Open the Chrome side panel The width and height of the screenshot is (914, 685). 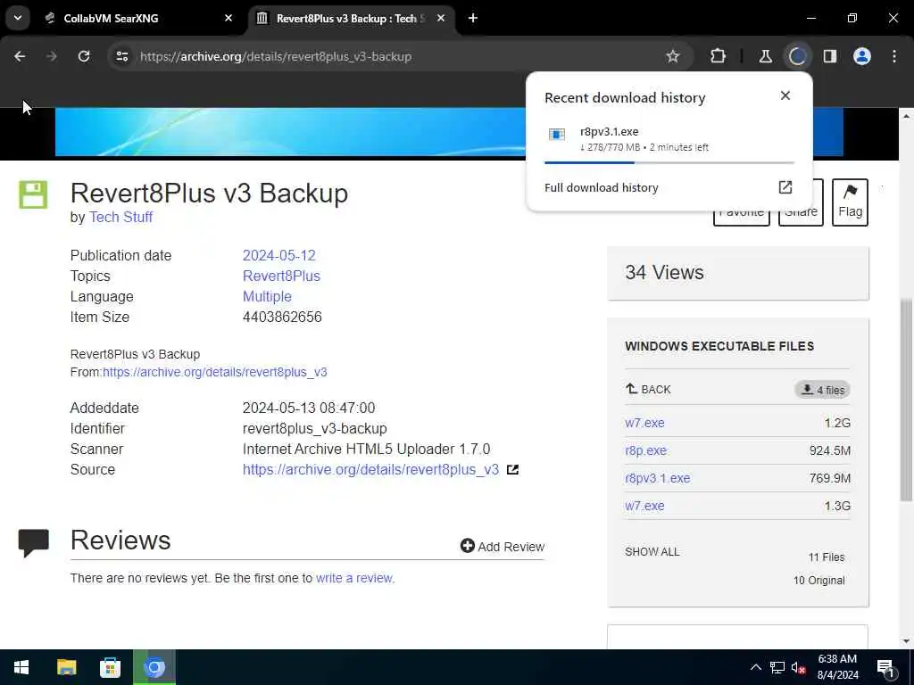point(830,56)
